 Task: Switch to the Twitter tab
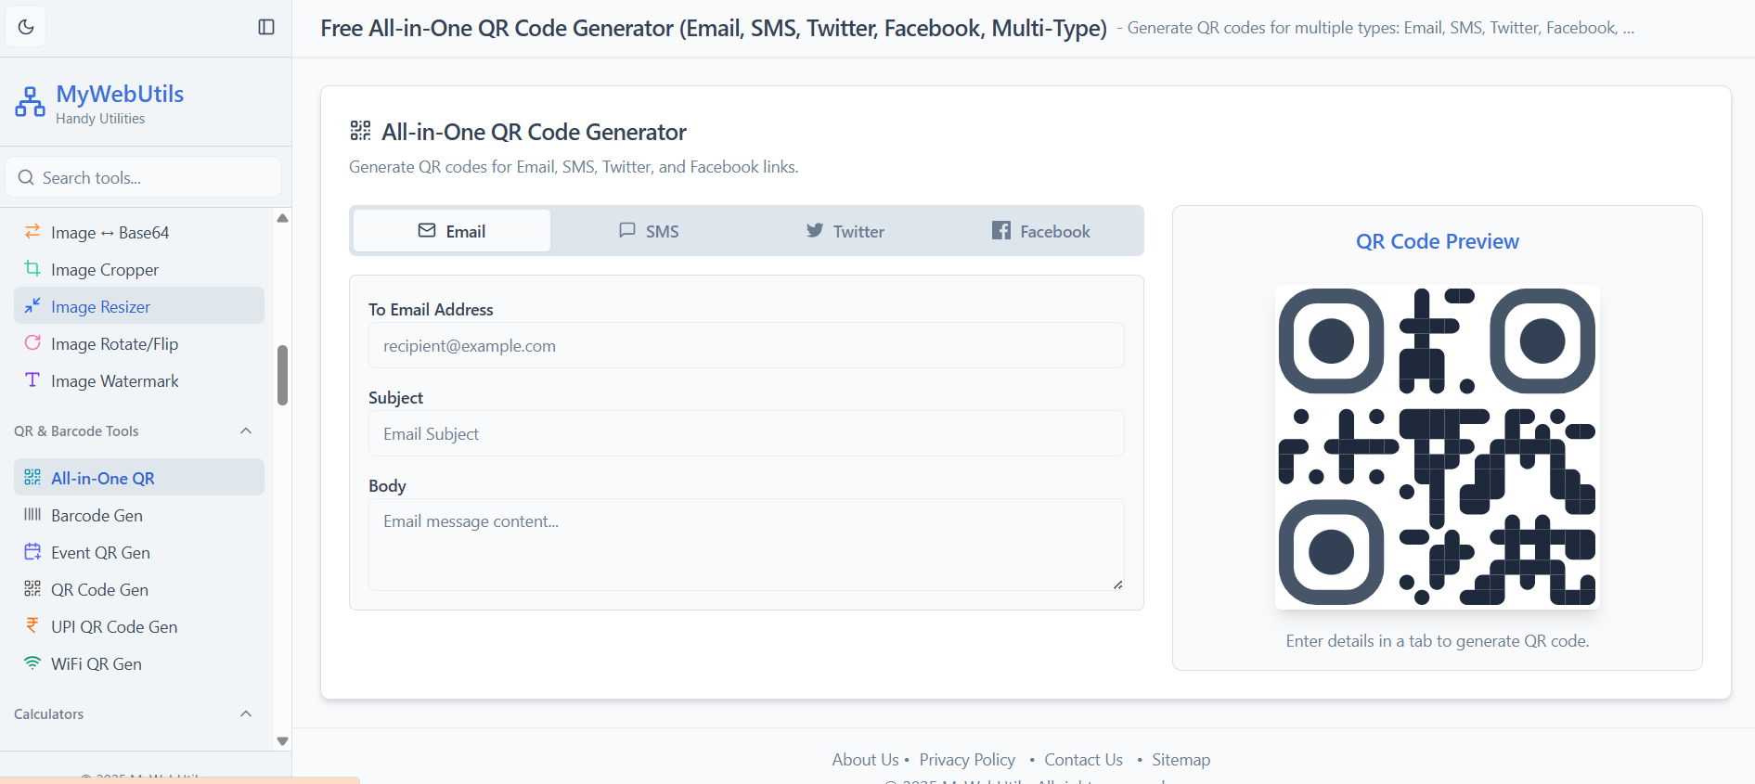845,231
